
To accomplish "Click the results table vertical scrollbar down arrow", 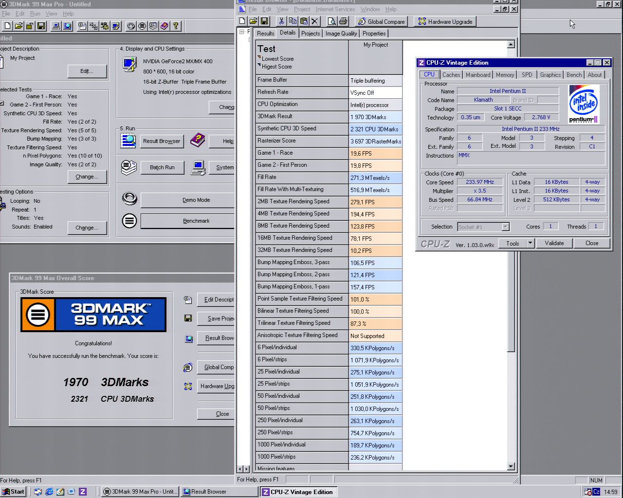I will click(x=511, y=466).
